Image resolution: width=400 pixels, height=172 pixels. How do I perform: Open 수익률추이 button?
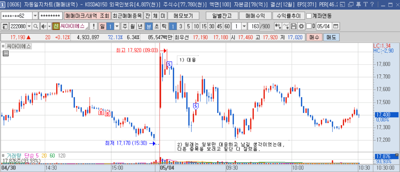click(289, 16)
